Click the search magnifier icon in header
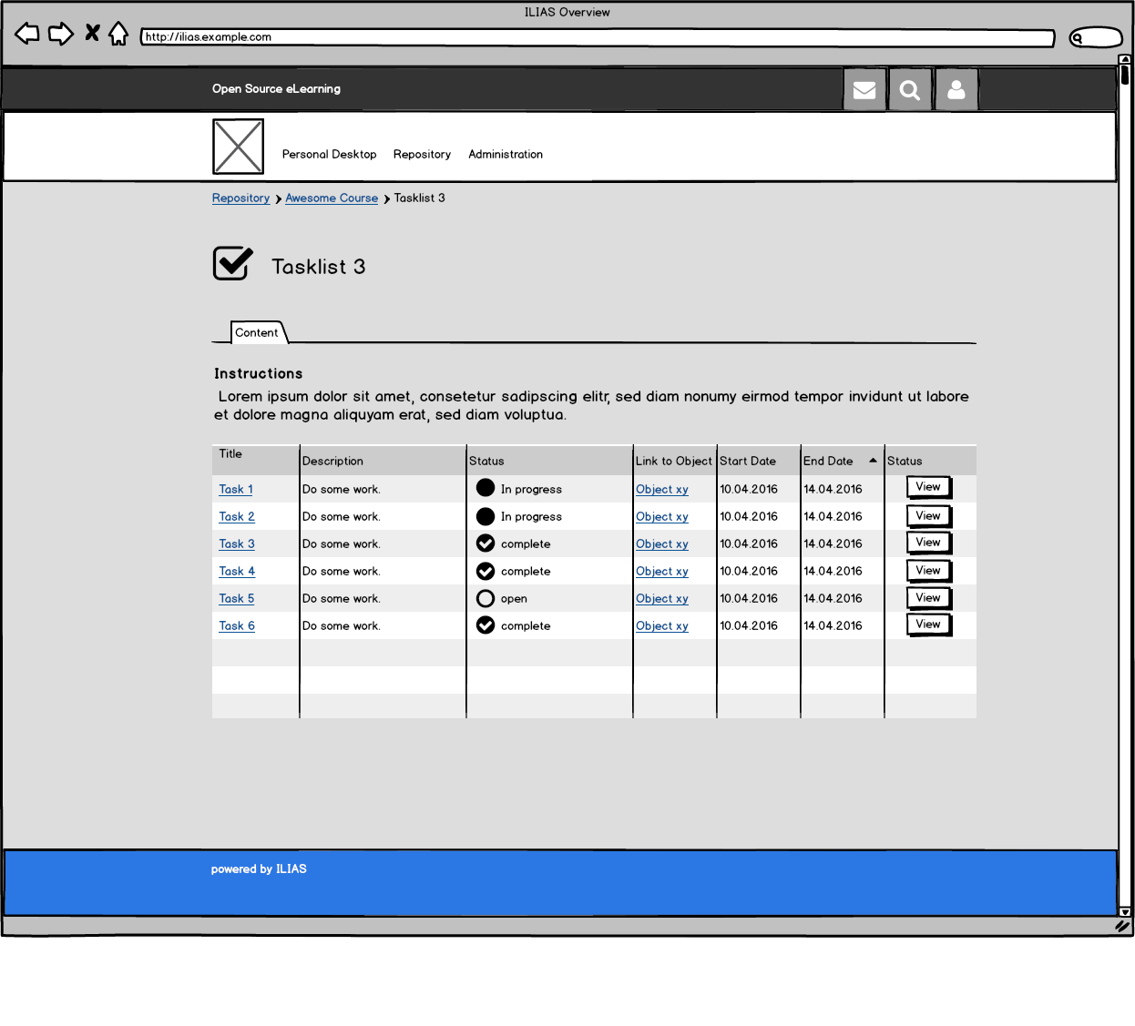Image resolution: width=1135 pixels, height=1026 pixels. tap(909, 90)
